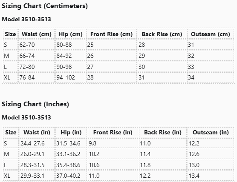This screenshot has height=182, width=237.
Task: Click the 62-70 waist cell for size S
Action: [36, 45]
